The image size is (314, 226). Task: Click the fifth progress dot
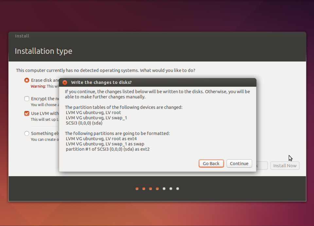(x=164, y=188)
